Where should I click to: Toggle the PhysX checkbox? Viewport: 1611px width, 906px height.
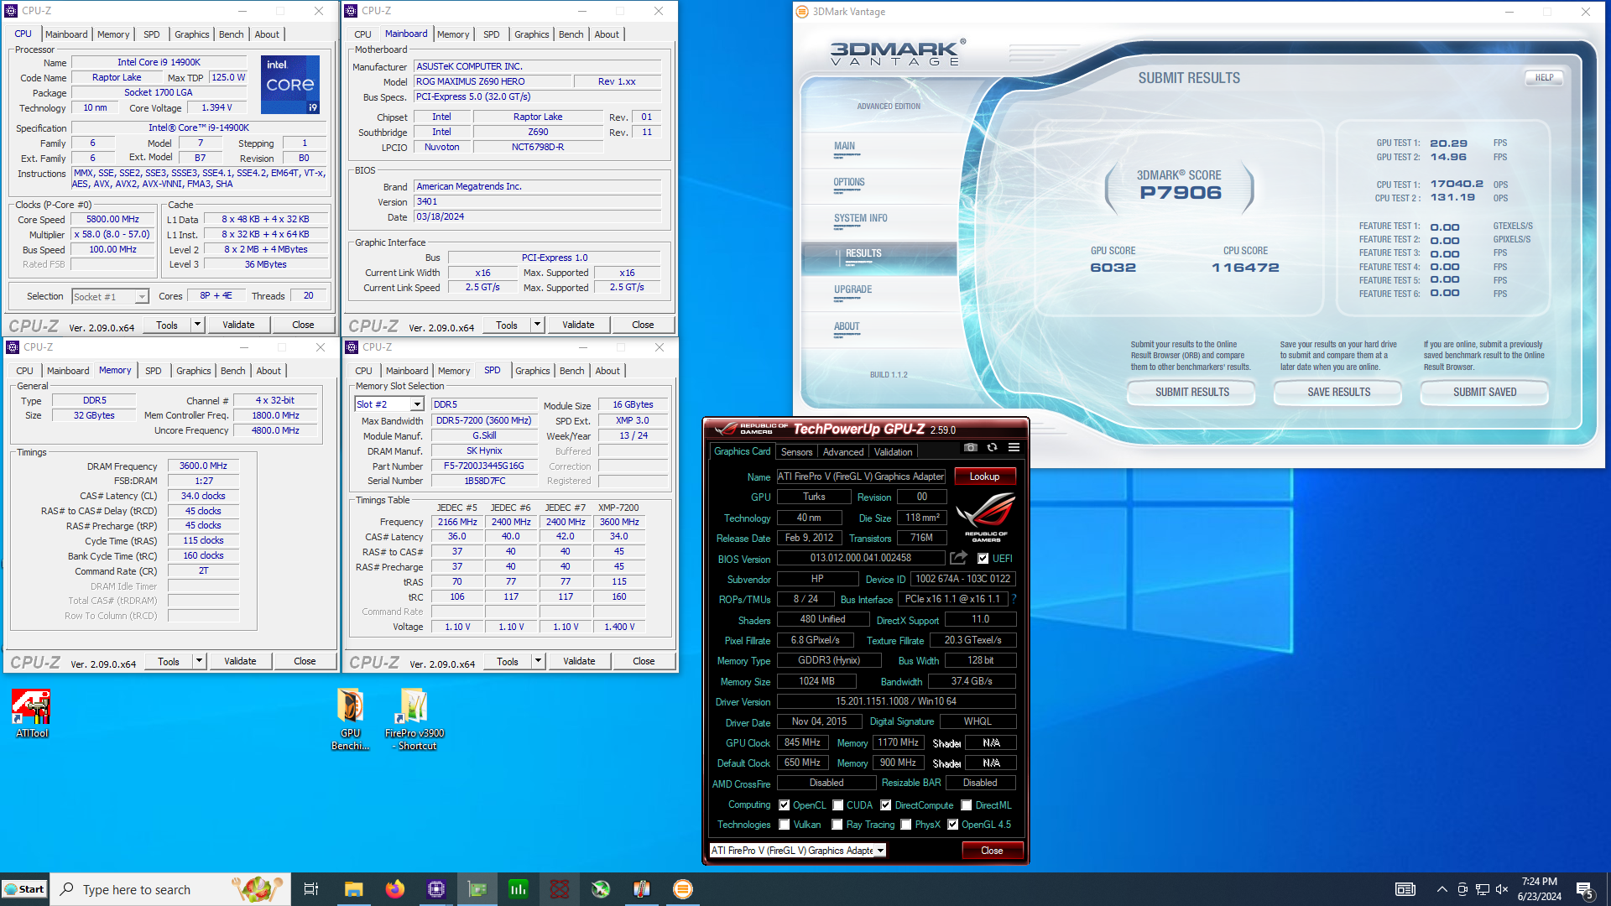click(x=906, y=825)
